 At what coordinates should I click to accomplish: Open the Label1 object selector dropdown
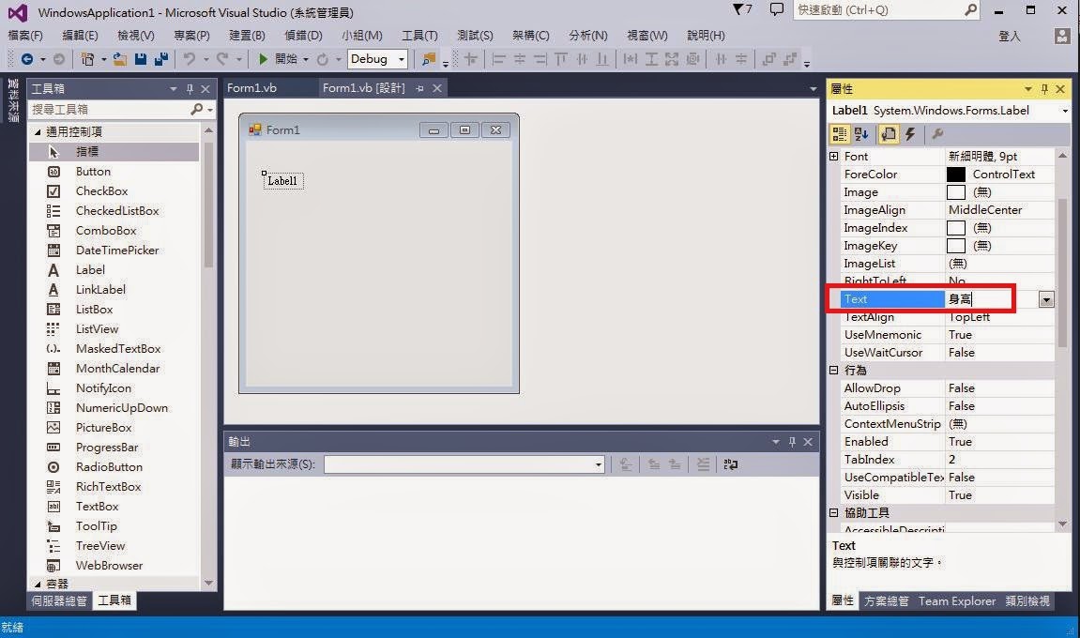pos(1065,111)
